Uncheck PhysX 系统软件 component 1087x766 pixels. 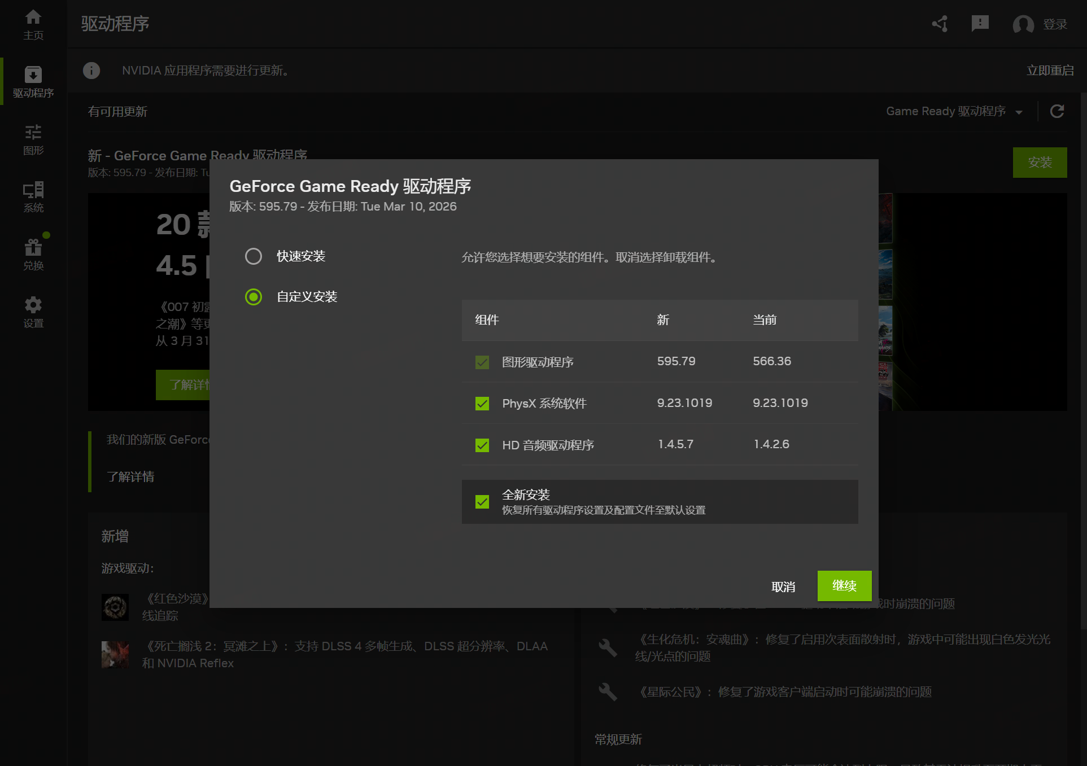pyautogui.click(x=482, y=404)
